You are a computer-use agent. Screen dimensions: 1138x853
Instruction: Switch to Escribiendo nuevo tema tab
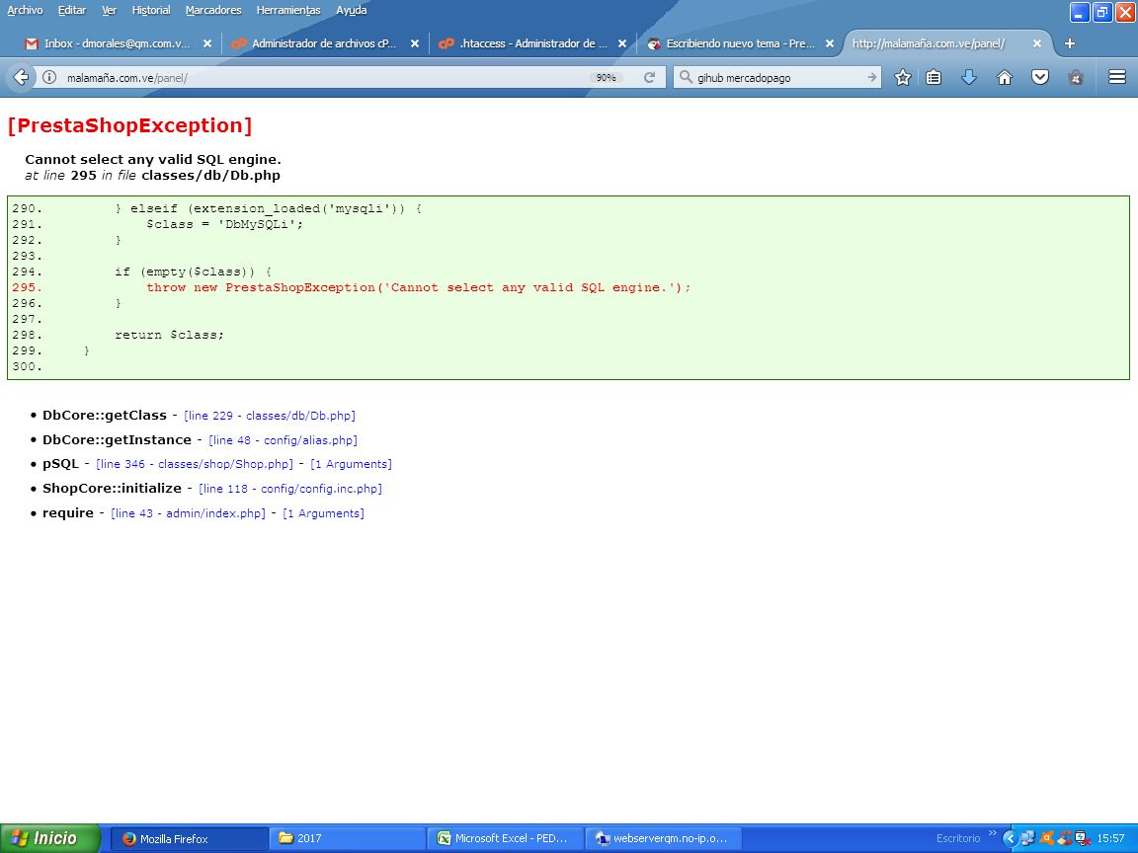coord(740,43)
